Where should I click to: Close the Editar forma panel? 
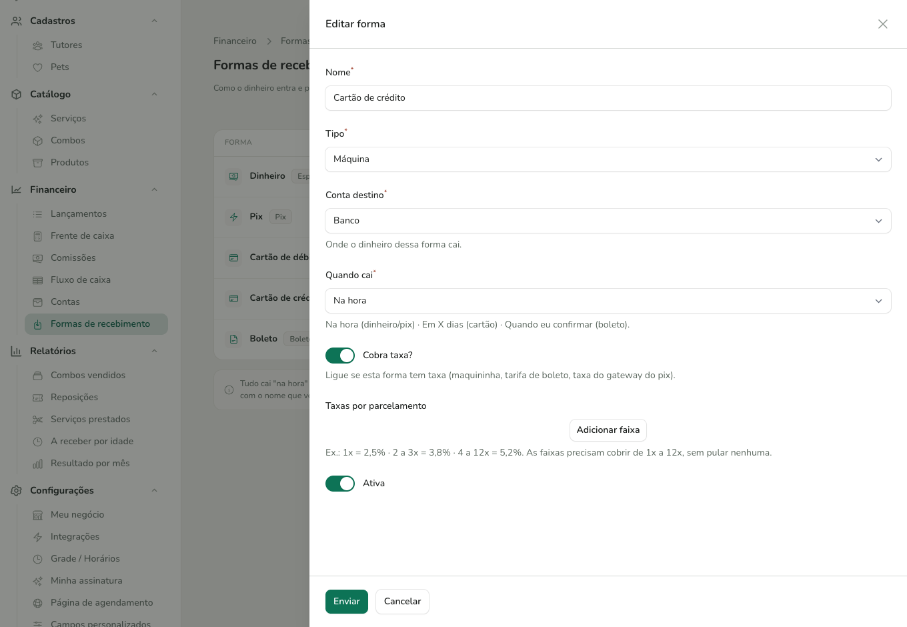[x=883, y=24]
